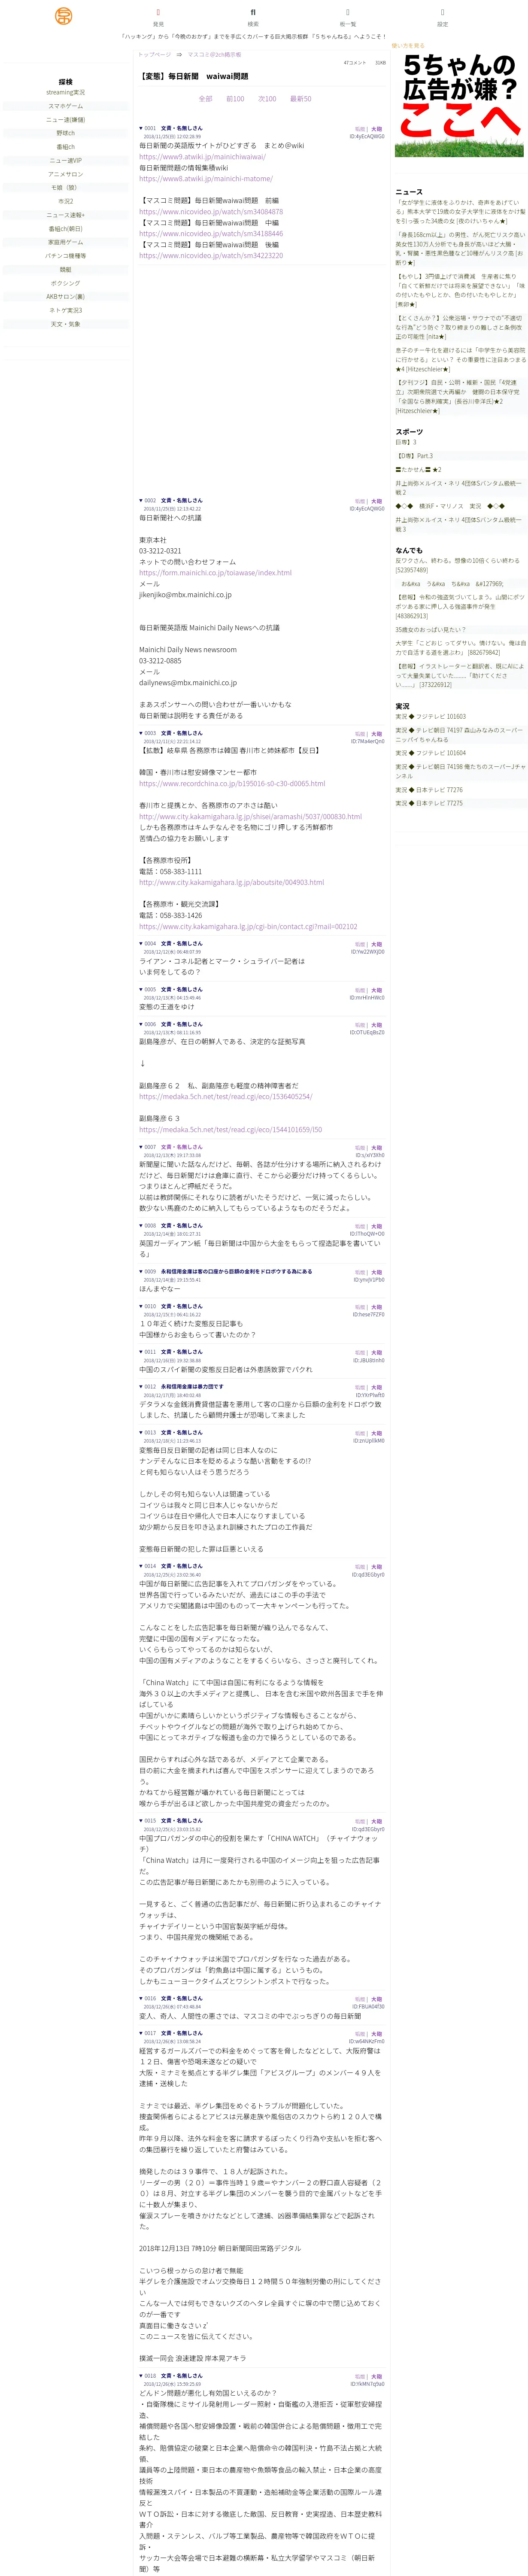Go to トップページ in breadcrumb

[x=155, y=55]
